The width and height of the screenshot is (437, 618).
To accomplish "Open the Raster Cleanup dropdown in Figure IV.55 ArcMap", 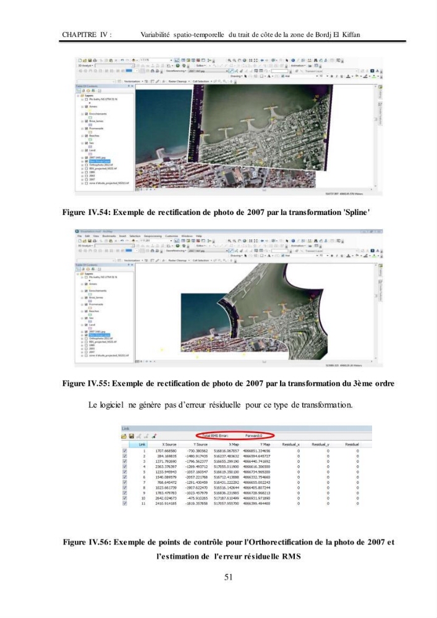I will click(179, 261).
